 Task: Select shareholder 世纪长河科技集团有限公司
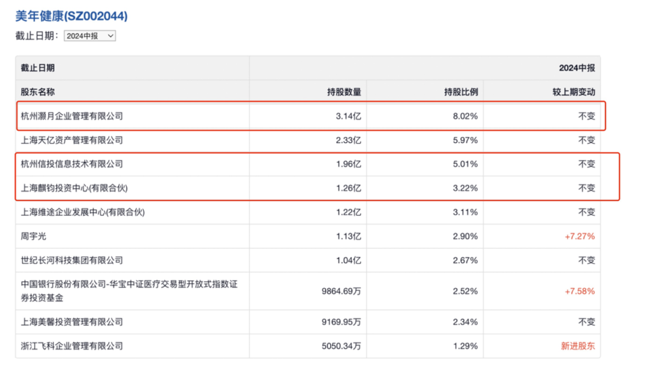click(72, 260)
